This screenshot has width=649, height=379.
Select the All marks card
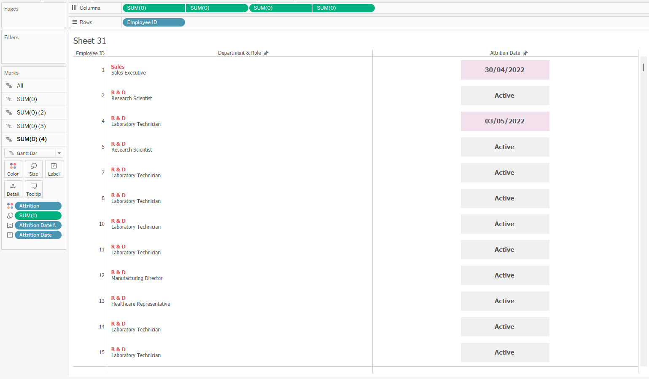34,85
